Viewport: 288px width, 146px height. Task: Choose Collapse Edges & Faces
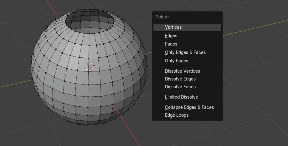189,107
